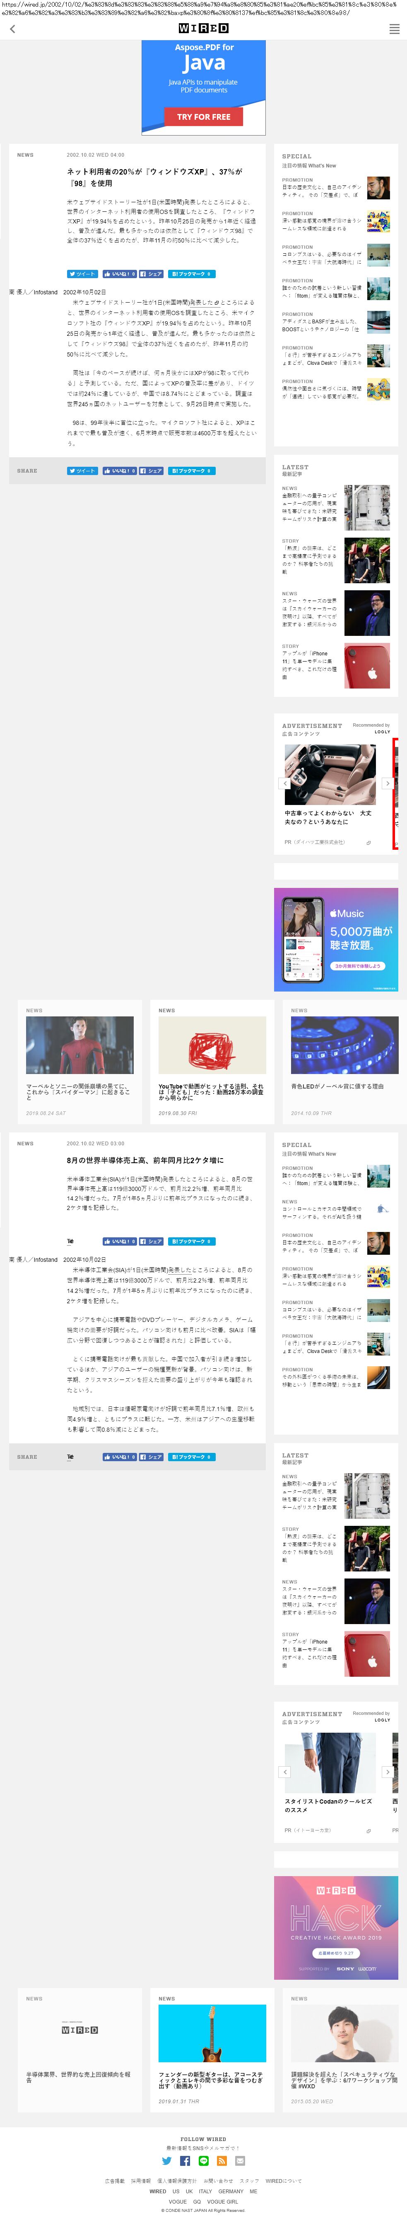This screenshot has height=2221, width=407.
Task: Share the semiconductor article via top Facebook share button
Action: point(151,1241)
